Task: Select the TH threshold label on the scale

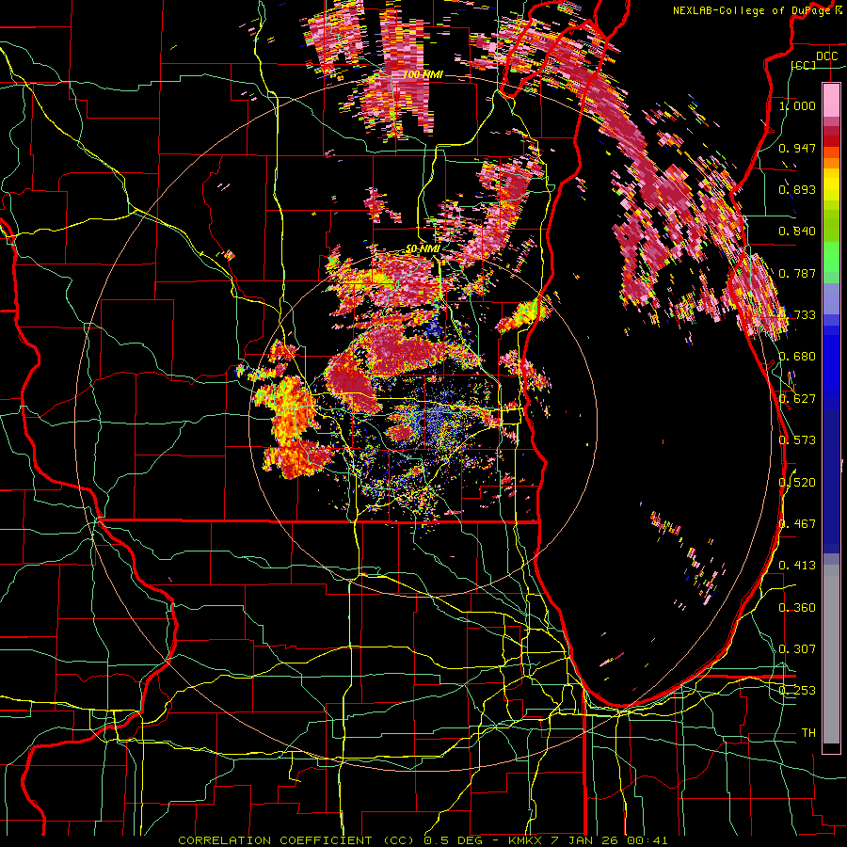Action: (x=808, y=733)
